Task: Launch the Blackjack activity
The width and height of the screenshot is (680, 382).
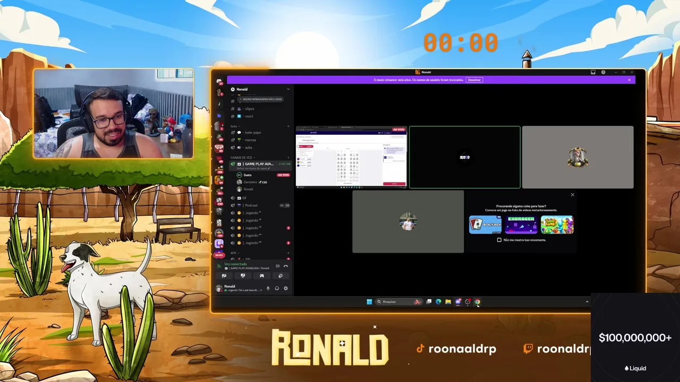Action: point(485,224)
